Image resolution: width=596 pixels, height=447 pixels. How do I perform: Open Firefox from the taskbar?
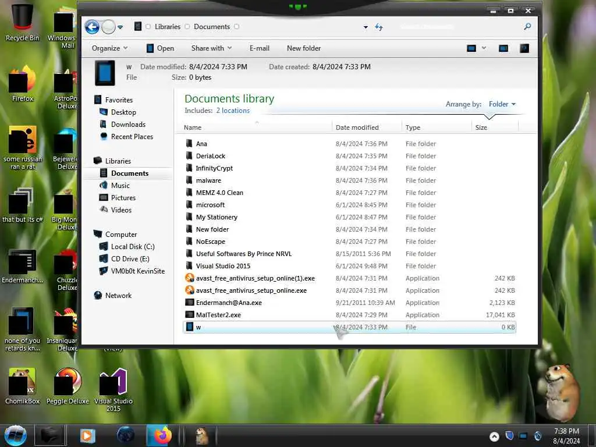162,435
